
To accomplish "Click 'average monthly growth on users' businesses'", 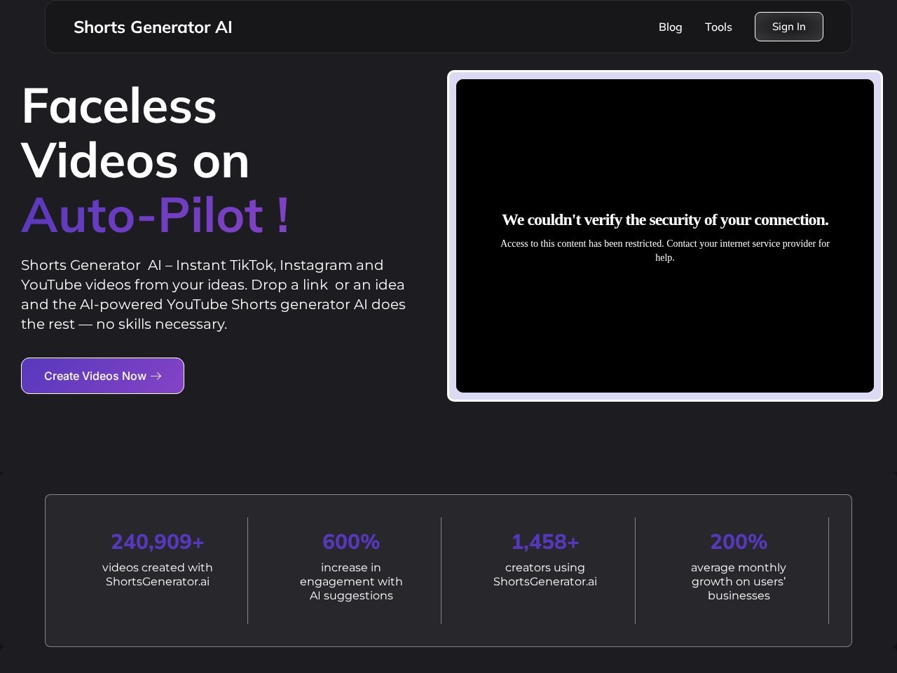I will pos(739,581).
